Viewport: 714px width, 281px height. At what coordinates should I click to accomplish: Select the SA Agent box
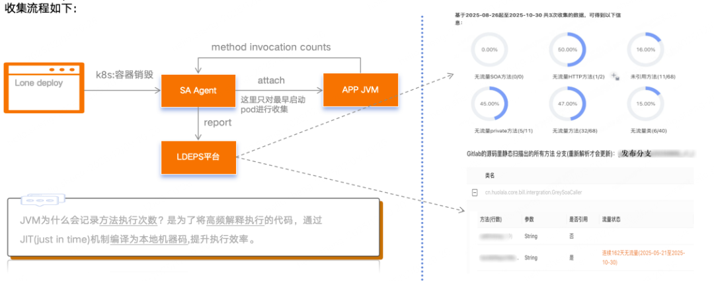click(197, 90)
